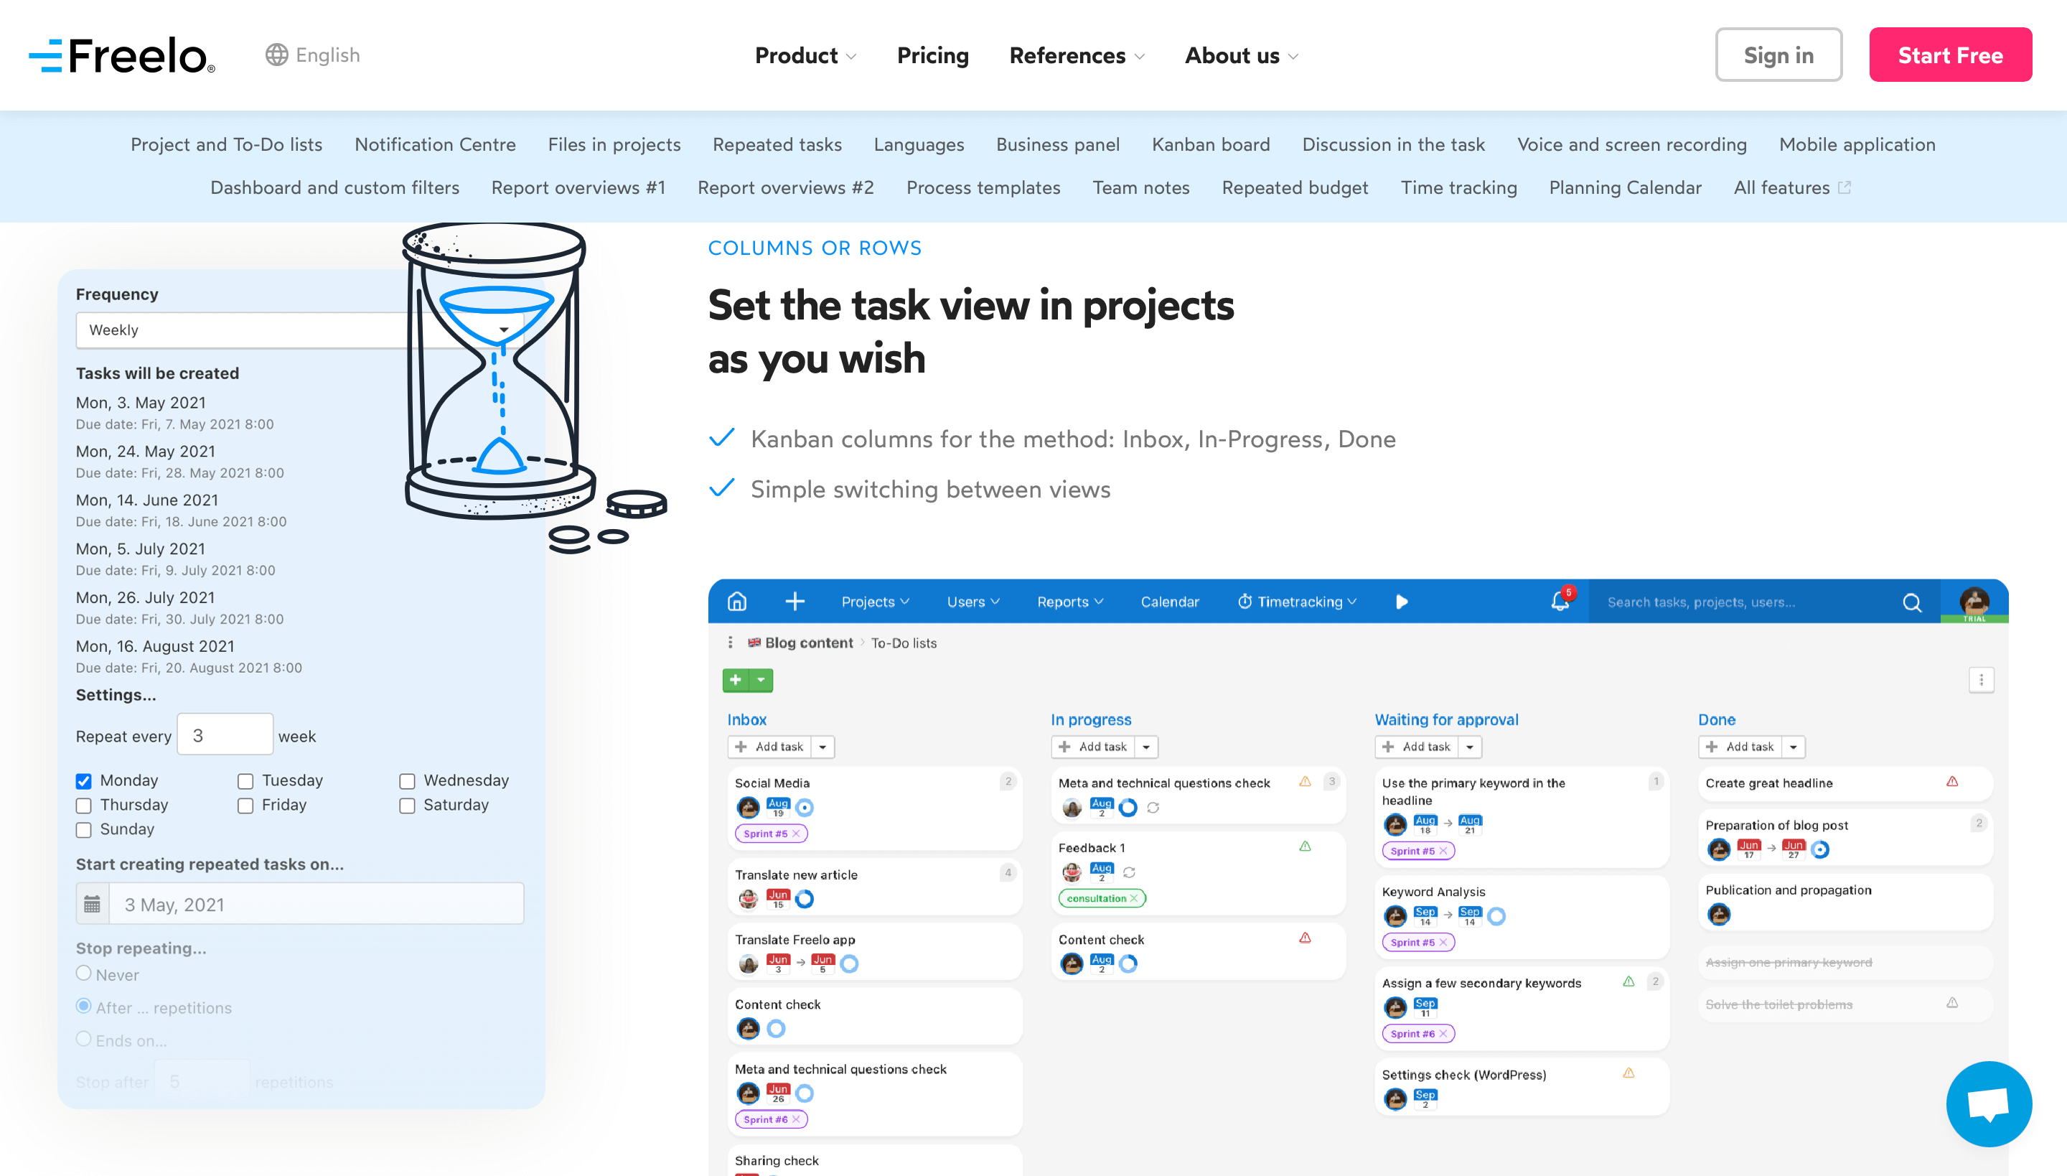The image size is (2067, 1176).
Task: Uncheck the Monday checkbox
Action: click(83, 781)
